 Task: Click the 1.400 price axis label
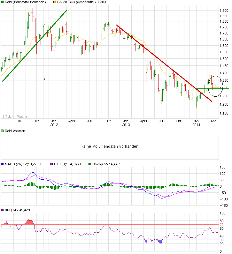pyautogui.click(x=224, y=73)
